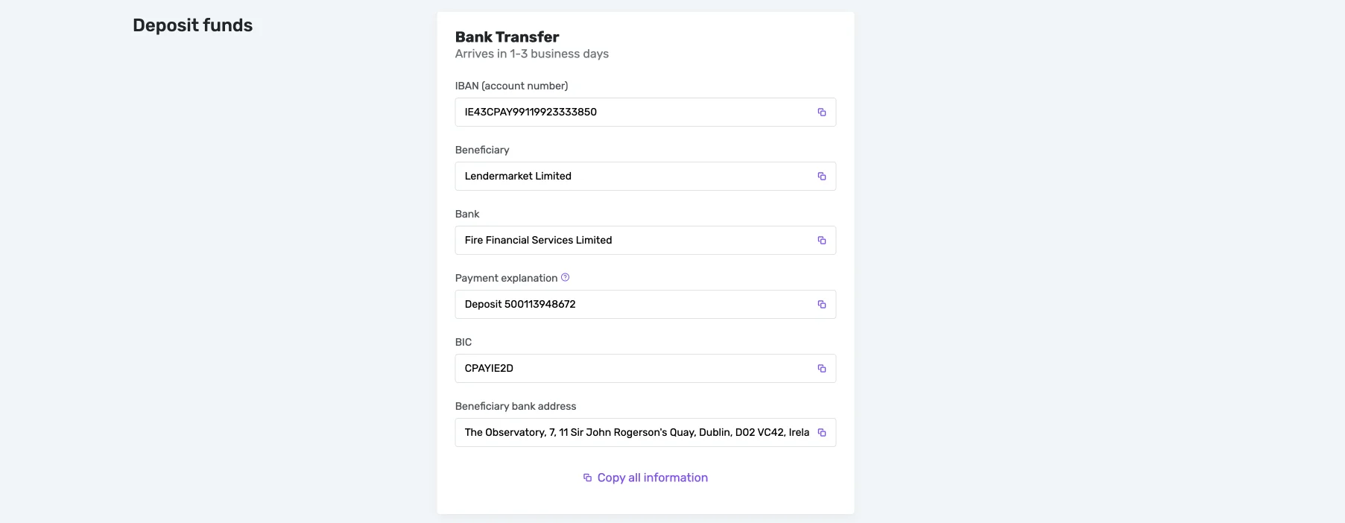Open Payment explanation help tooltip icon
The width and height of the screenshot is (1345, 523).
[566, 277]
